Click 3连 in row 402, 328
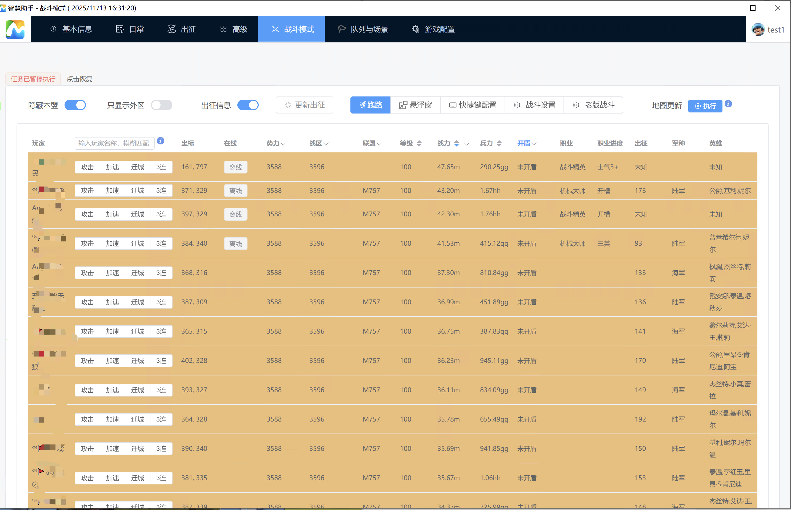This screenshot has height=510, width=791. pos(161,361)
